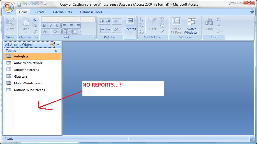Open Customize Quick Access Toolbar arrow
The height and width of the screenshot is (144, 257).
pos(45,4)
